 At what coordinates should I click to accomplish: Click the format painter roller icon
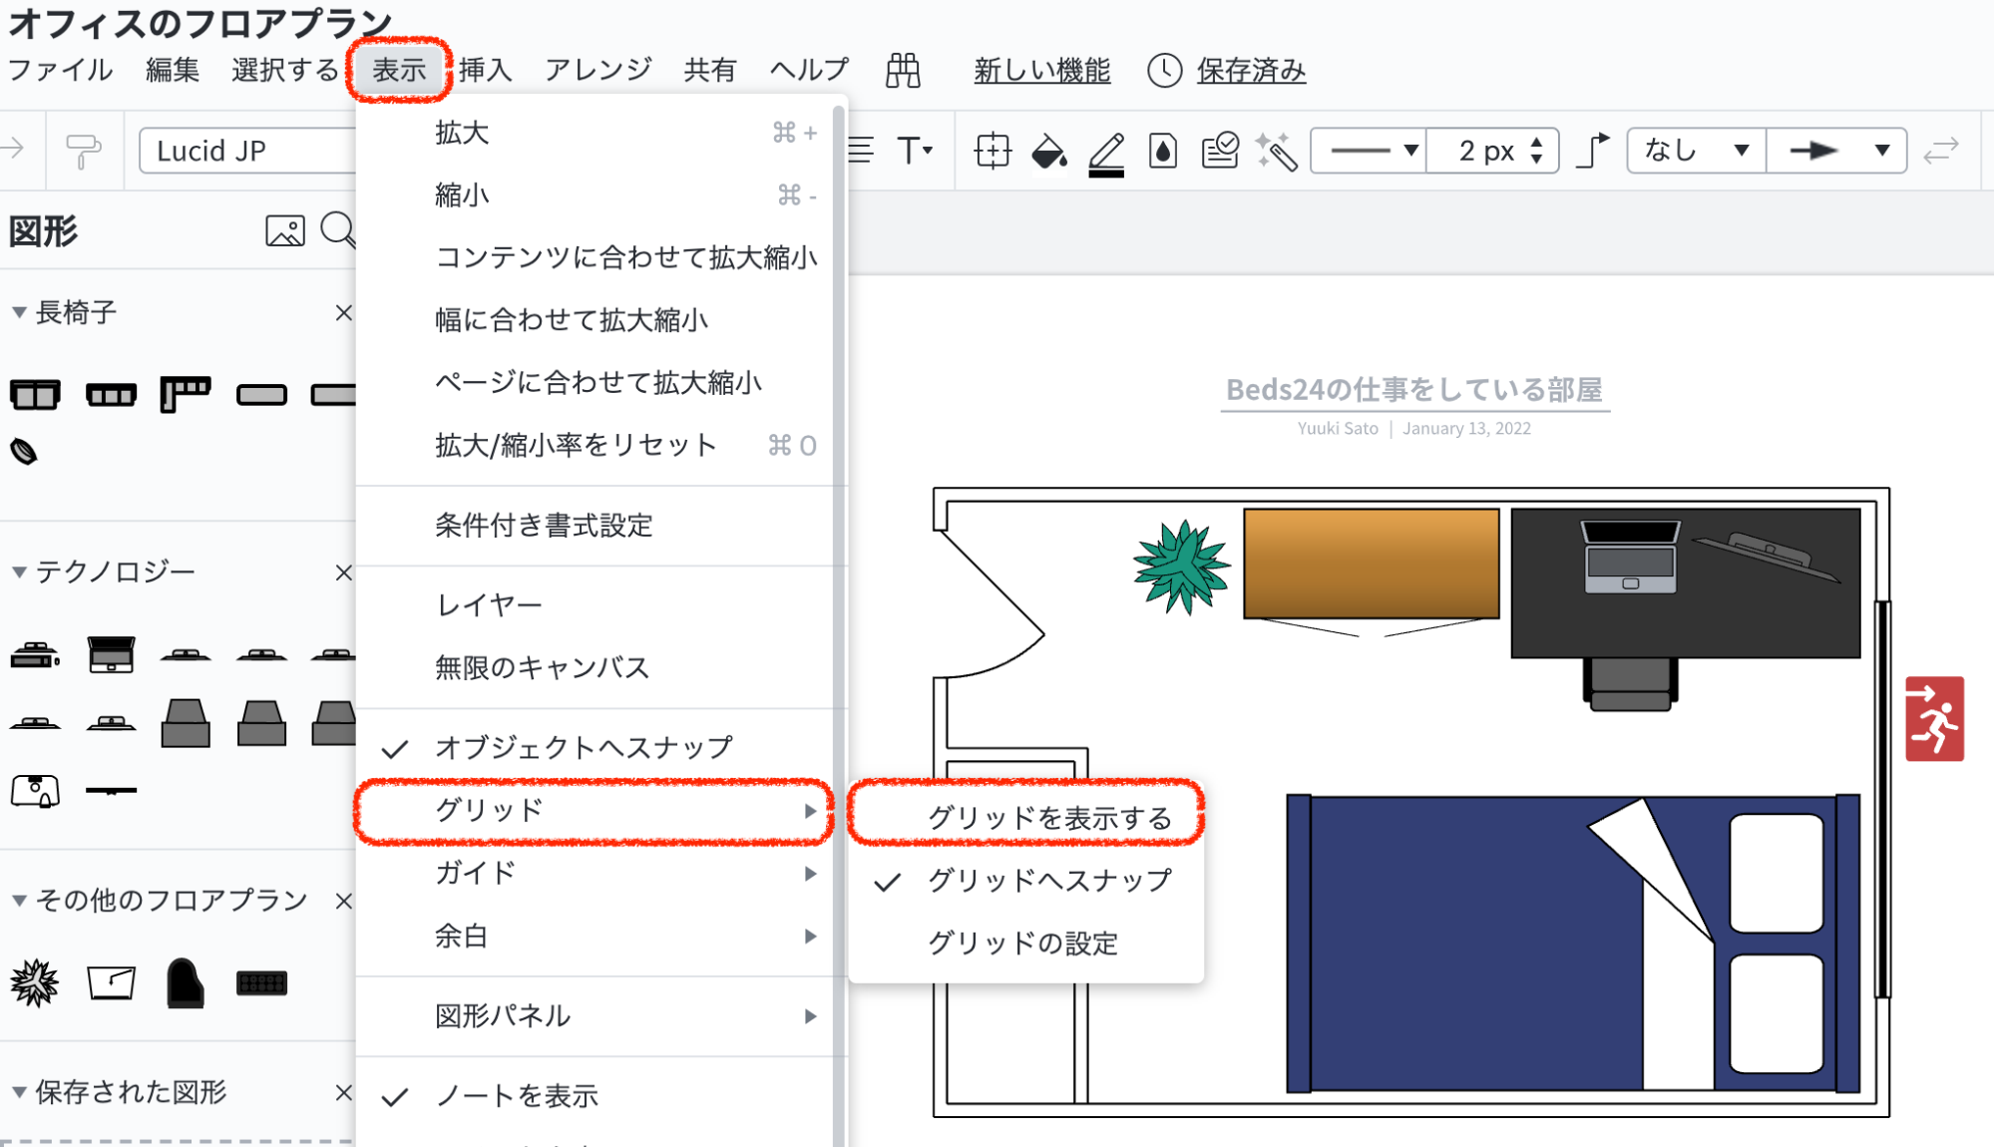click(x=83, y=151)
